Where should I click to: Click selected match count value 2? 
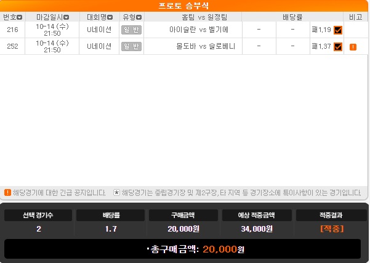(39, 229)
